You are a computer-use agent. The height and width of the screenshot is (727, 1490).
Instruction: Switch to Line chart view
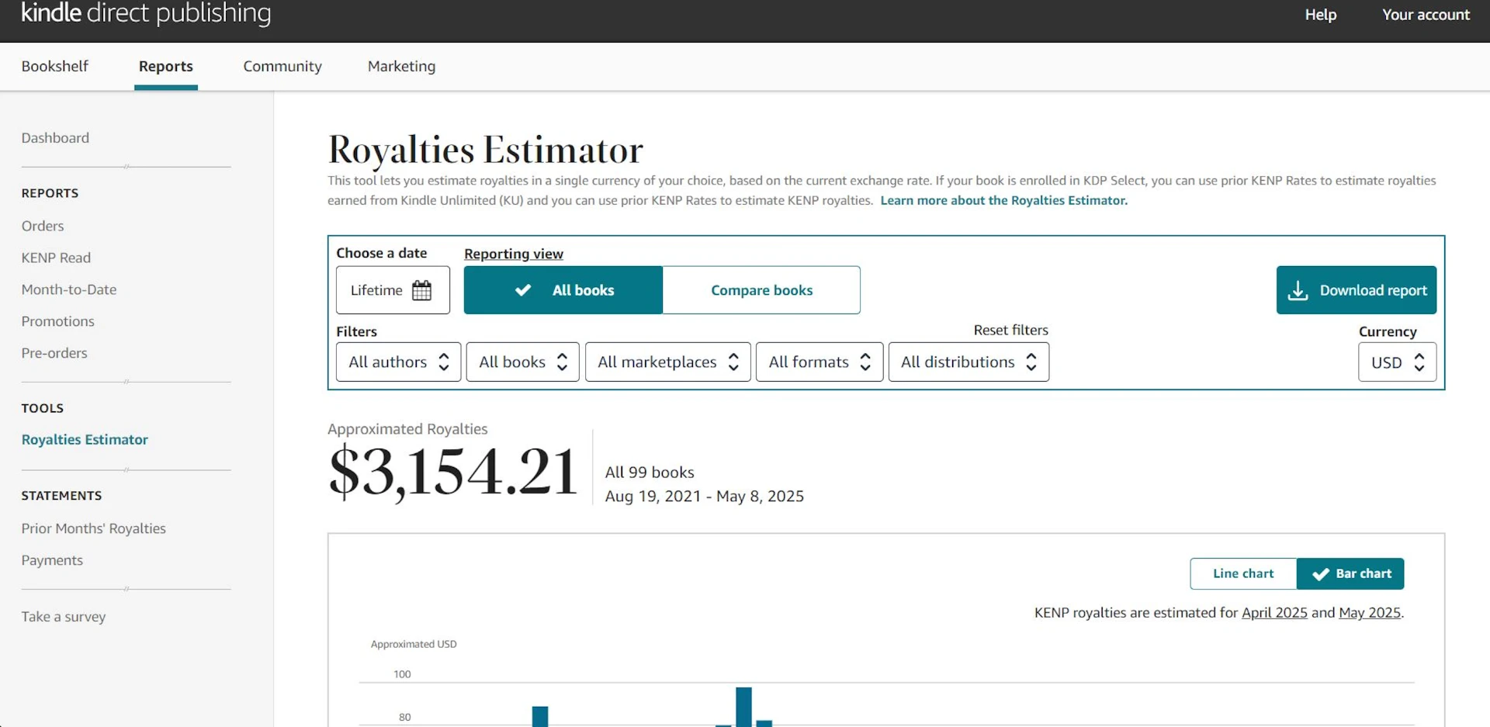tap(1243, 573)
